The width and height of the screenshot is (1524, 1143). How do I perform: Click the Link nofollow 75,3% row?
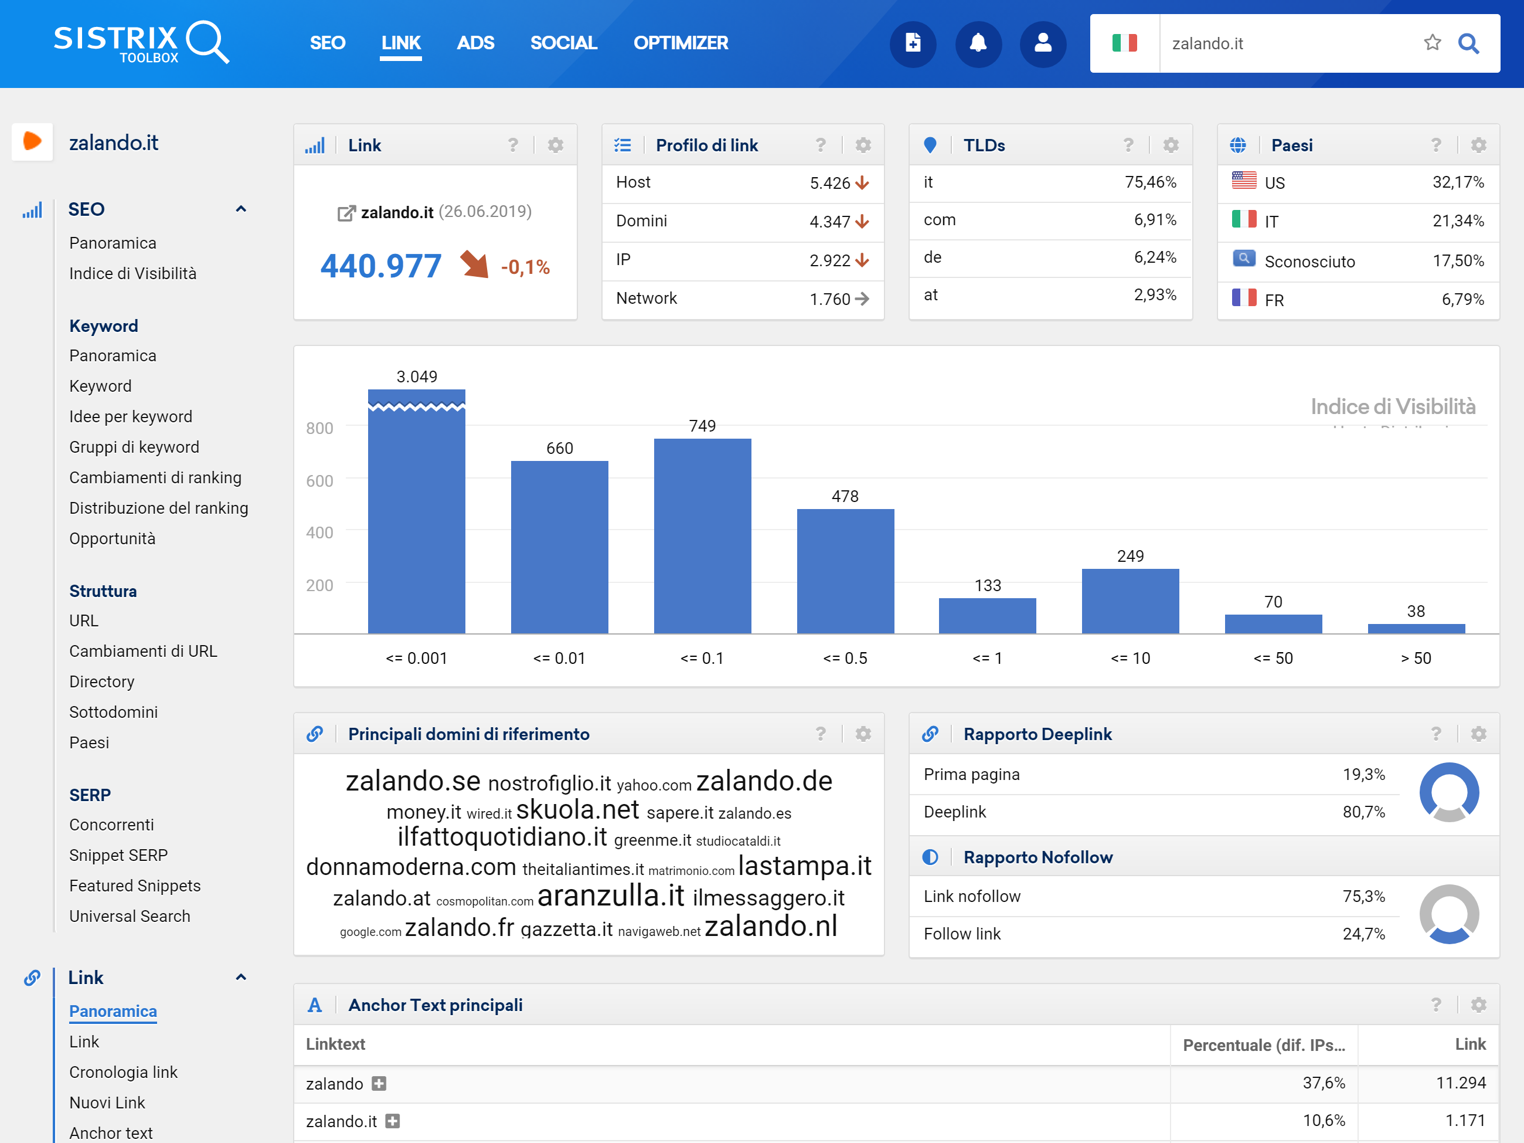[1154, 896]
